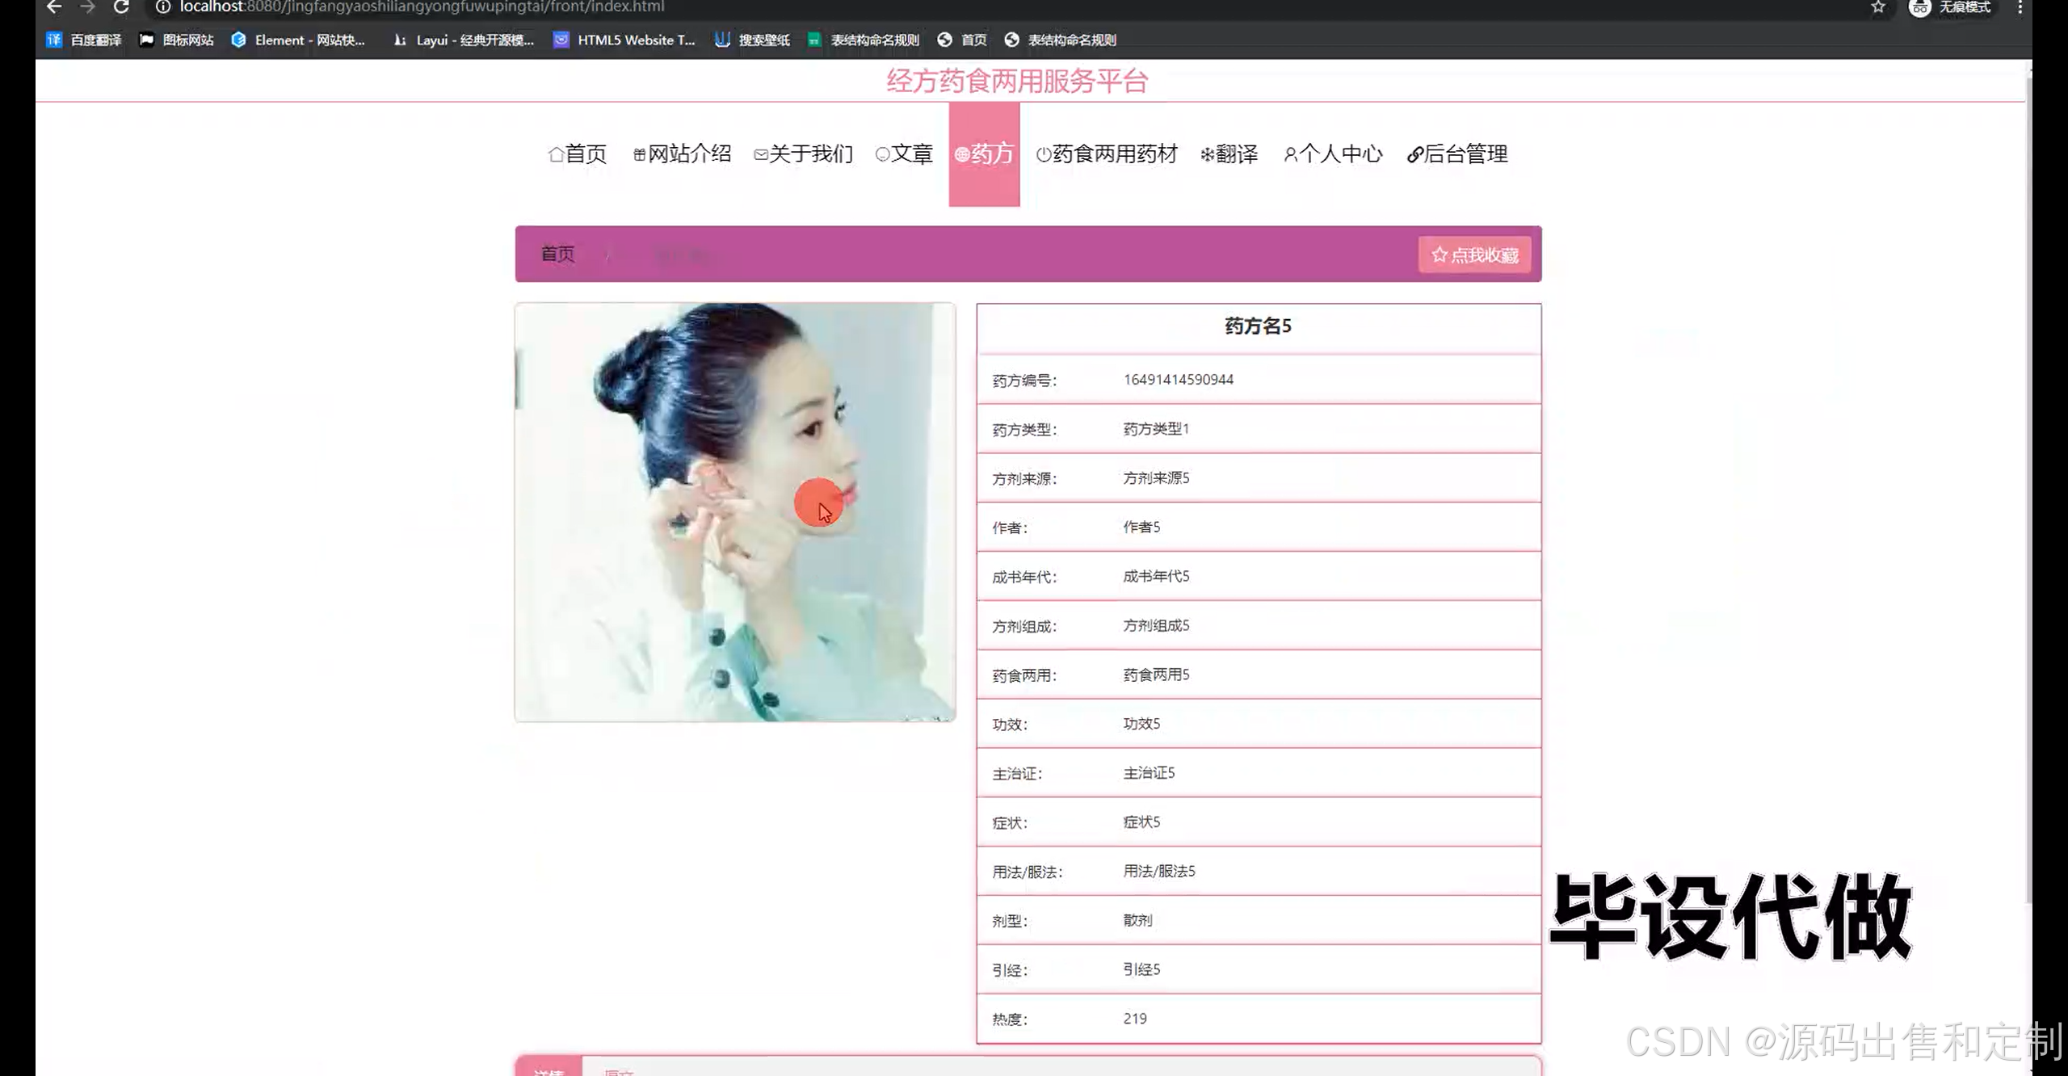This screenshot has height=1076, width=2068.
Task: Switch to the 原文 tab below the details
Action: [x=618, y=1070]
